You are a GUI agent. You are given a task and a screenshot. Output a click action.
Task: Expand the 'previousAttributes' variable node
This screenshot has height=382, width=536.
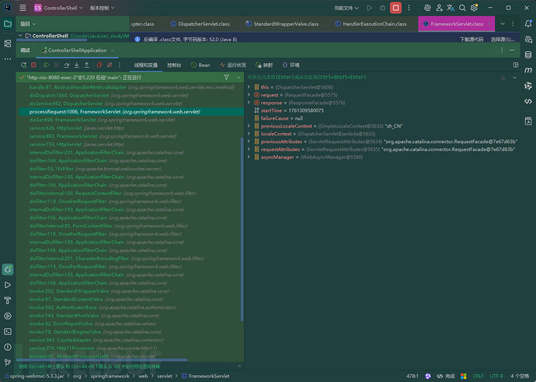[x=249, y=142]
